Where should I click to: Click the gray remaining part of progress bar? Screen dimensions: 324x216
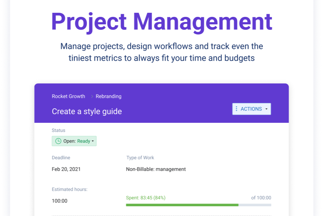pyautogui.click(x=255, y=205)
